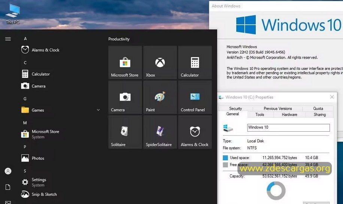Jump to letter S section header
Screen dimensions: 343x204
[x=25, y=171]
